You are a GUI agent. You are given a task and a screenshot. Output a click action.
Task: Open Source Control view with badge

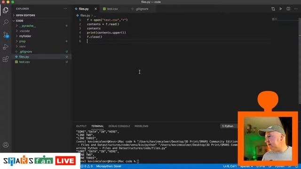[x=6, y=35]
